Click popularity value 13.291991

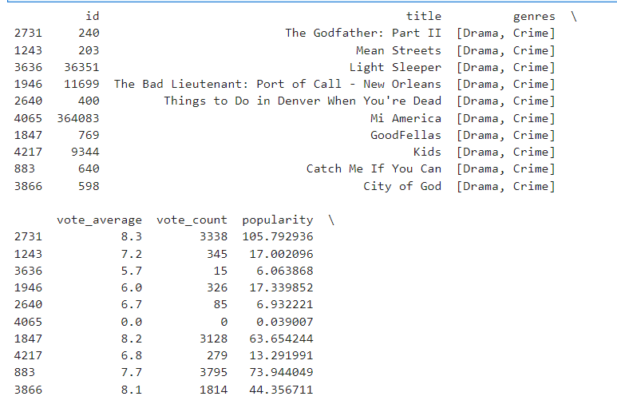pos(281,355)
